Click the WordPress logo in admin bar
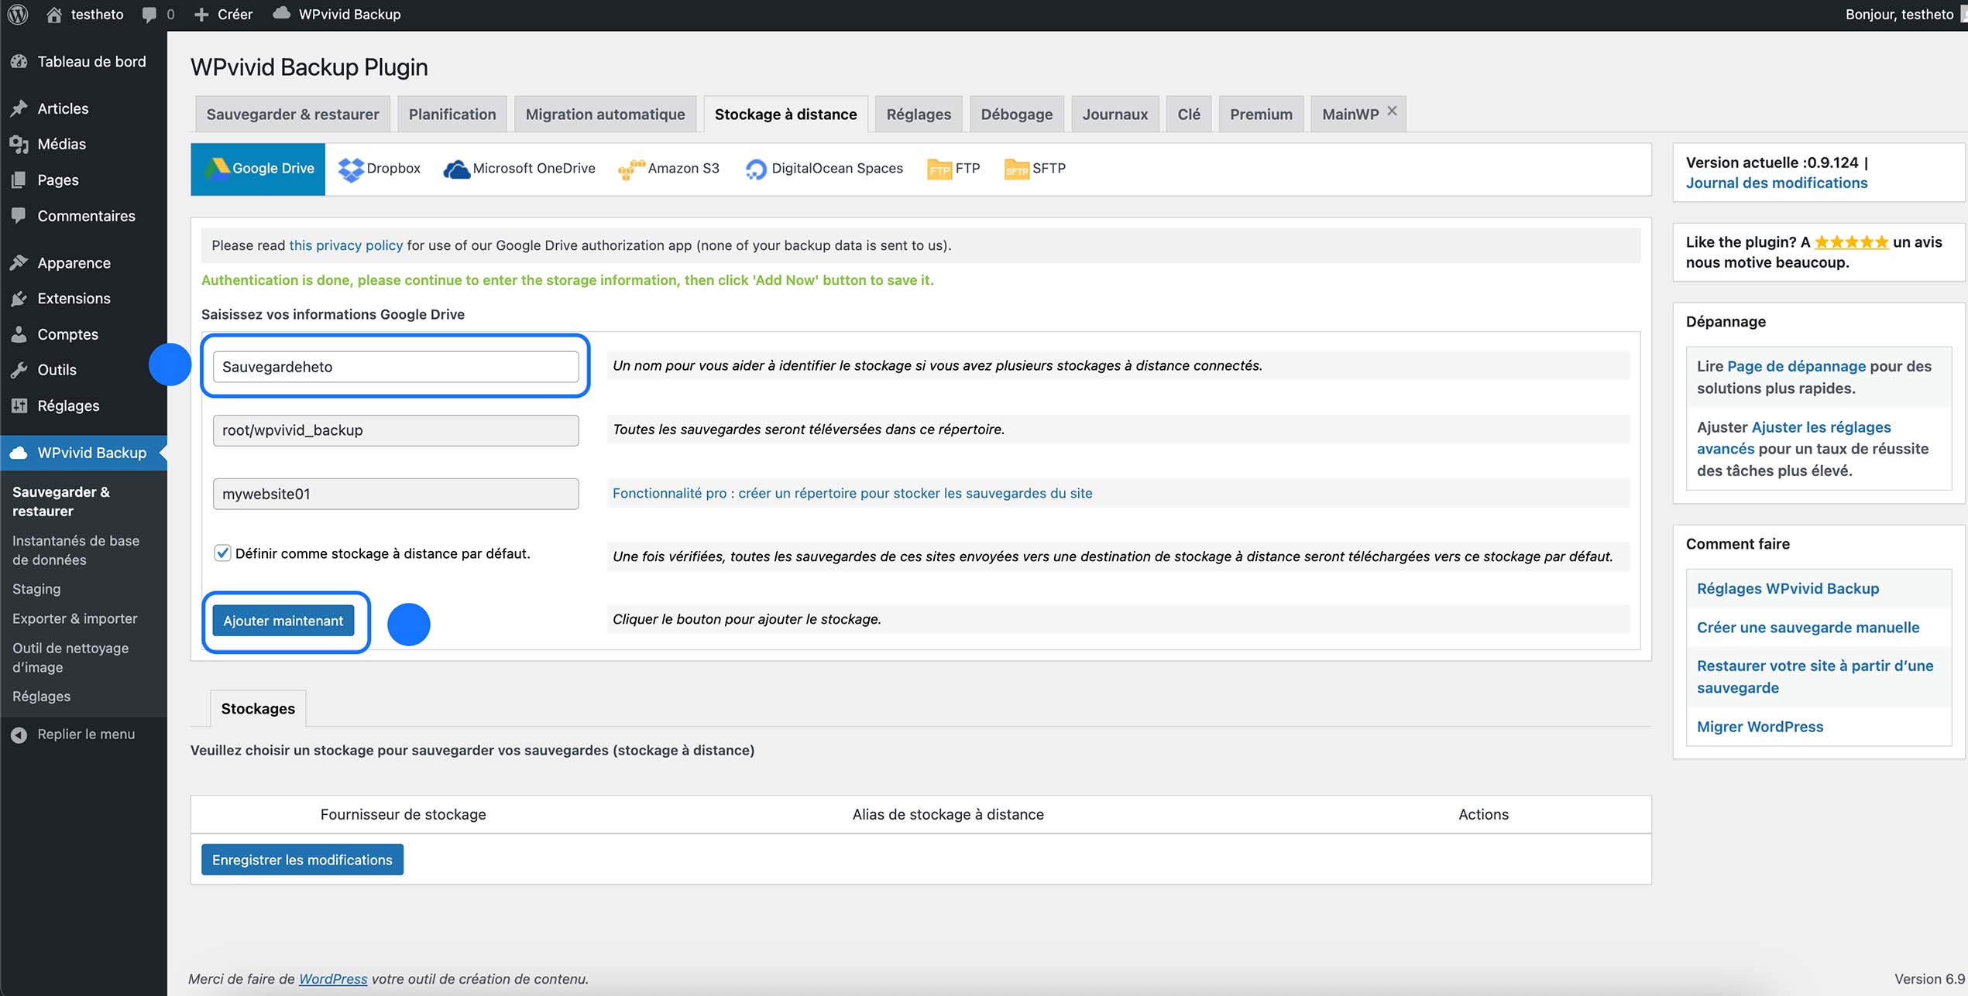Screen dimensions: 1968x996 tap(17, 13)
